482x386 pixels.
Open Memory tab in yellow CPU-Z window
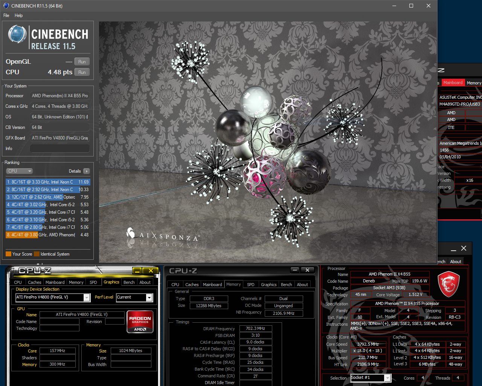click(76, 282)
